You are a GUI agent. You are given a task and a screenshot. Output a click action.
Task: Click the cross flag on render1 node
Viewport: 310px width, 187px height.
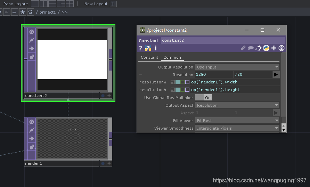coord(109,163)
